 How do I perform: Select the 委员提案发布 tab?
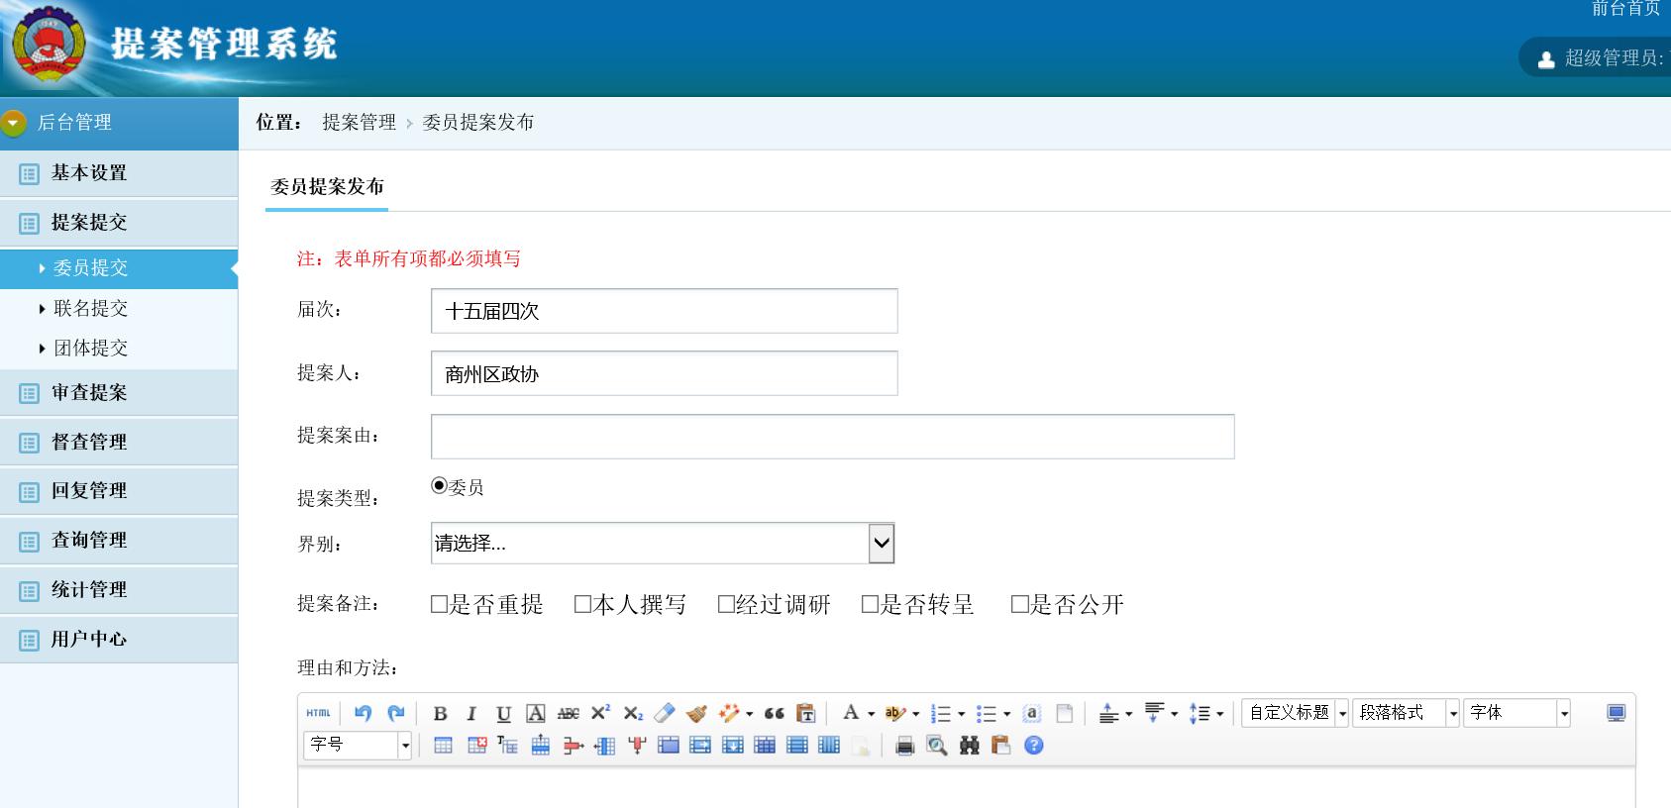[x=327, y=187]
